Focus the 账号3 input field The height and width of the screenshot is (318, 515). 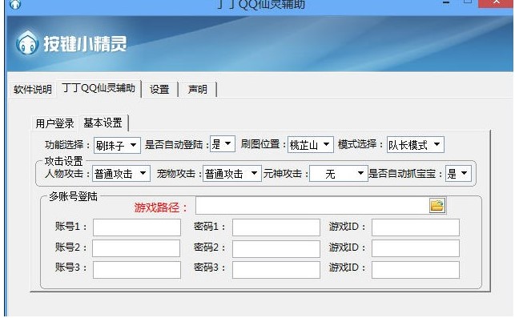(137, 270)
